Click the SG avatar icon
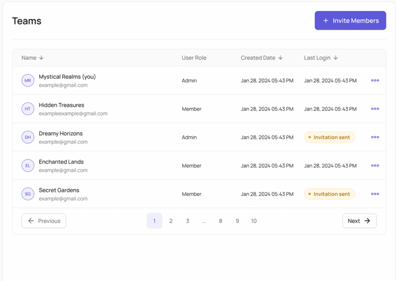The width and height of the screenshot is (396, 281). [28, 194]
